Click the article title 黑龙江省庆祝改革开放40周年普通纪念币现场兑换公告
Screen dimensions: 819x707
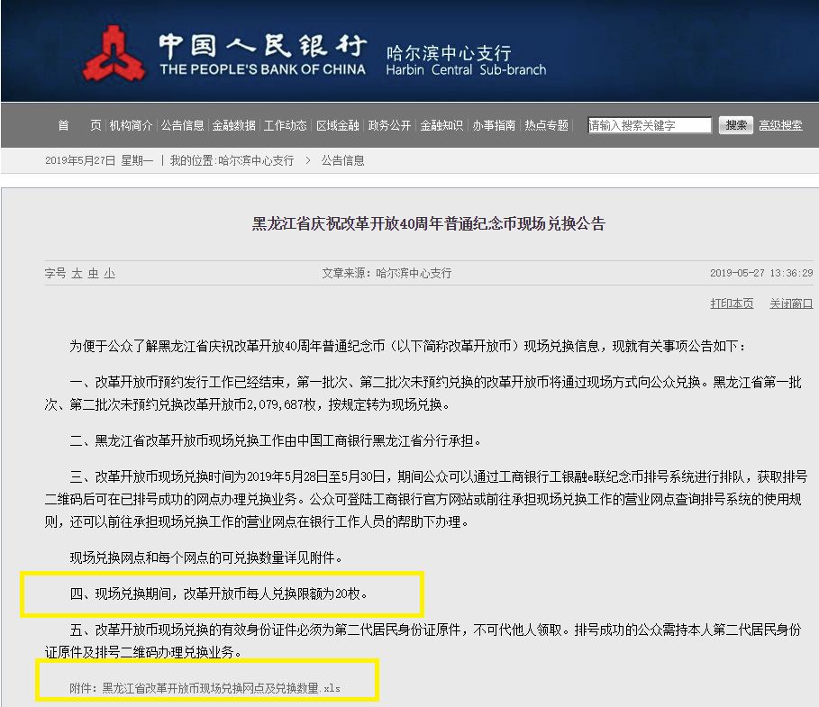pos(428,224)
